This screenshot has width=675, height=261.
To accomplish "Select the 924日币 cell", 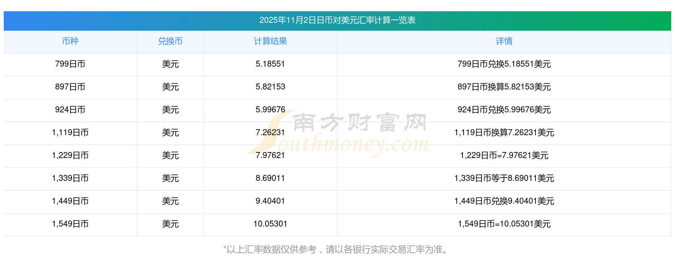I will (x=70, y=110).
